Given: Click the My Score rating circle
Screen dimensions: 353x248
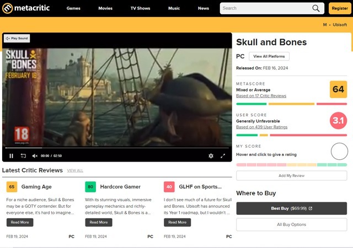Looking at the screenshot, I should 339,151.
